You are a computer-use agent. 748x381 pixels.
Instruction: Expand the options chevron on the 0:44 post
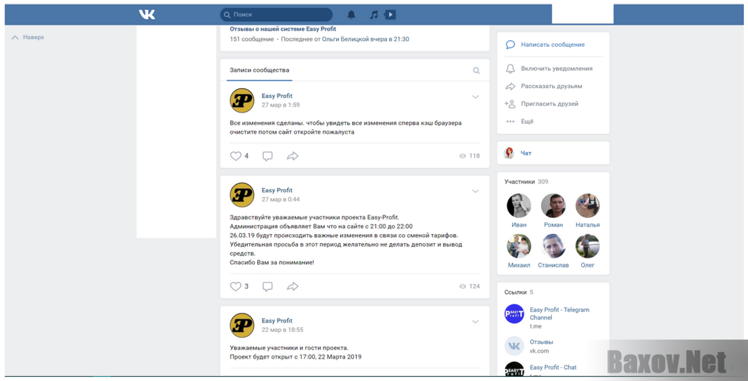click(x=476, y=192)
